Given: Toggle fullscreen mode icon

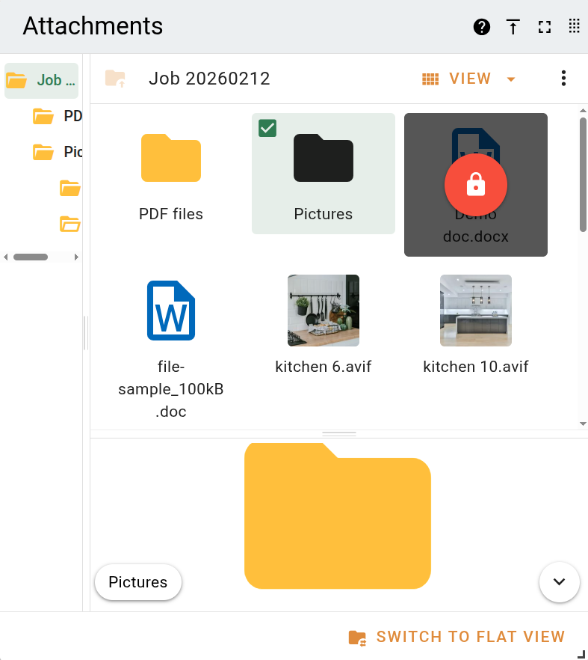Looking at the screenshot, I should [544, 27].
